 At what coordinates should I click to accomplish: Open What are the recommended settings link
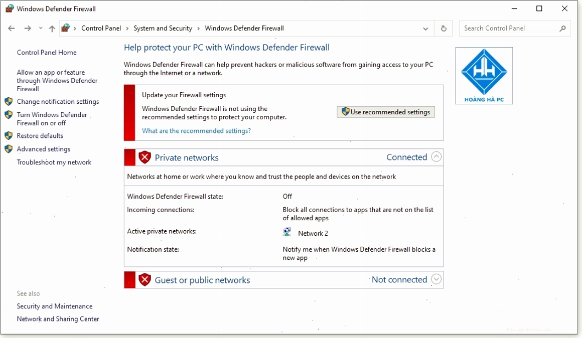click(x=196, y=131)
